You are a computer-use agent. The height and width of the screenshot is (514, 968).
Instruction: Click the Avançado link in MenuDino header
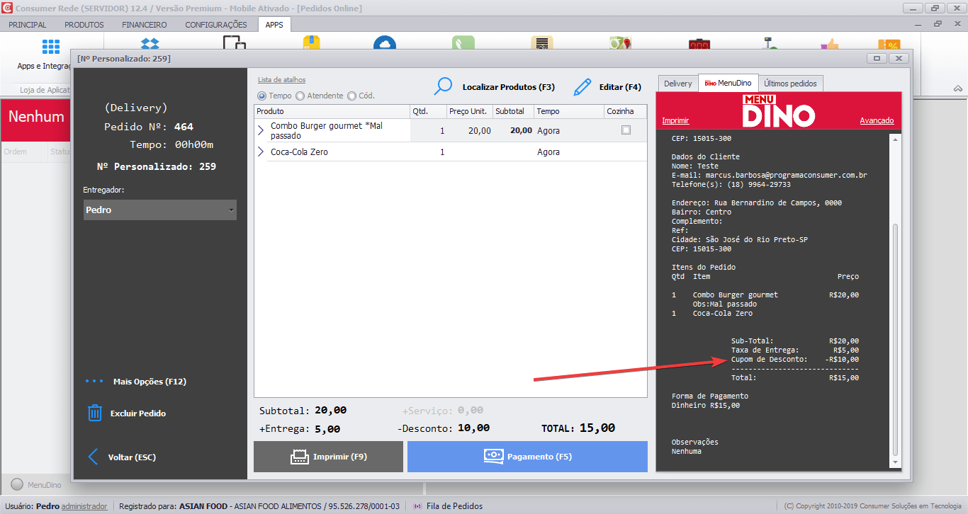(877, 120)
